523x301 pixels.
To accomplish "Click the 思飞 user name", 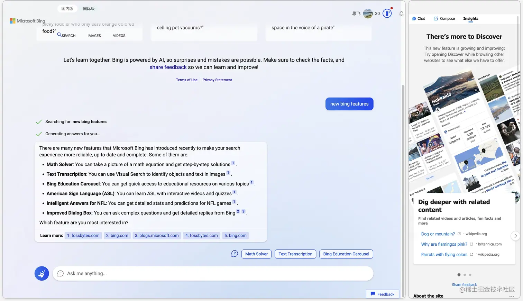I will click(x=356, y=14).
